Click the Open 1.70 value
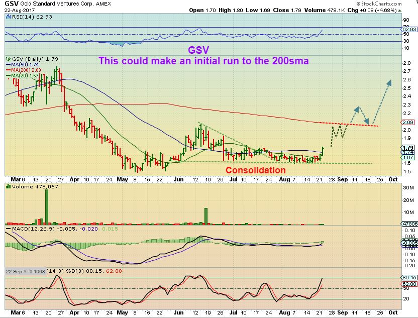 (202, 11)
